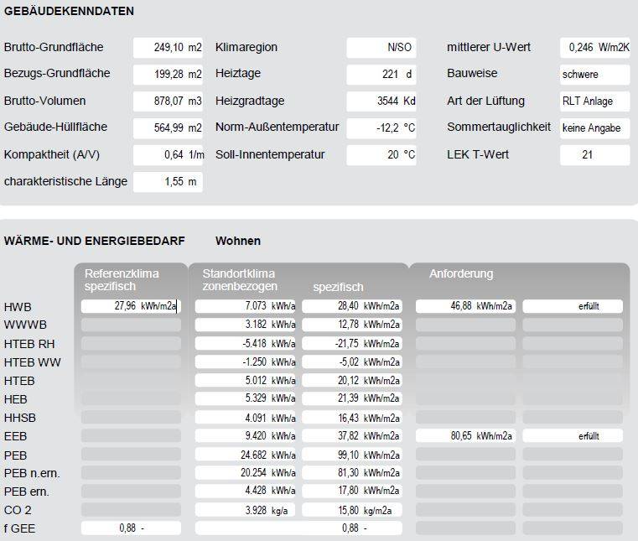This screenshot has width=638, height=541.
Task: Select the f GEE Referenzklima value 0,88
Action: pyautogui.click(x=131, y=528)
